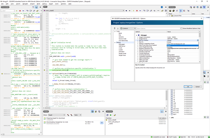Click the up arrow navigation icon

point(115,29)
